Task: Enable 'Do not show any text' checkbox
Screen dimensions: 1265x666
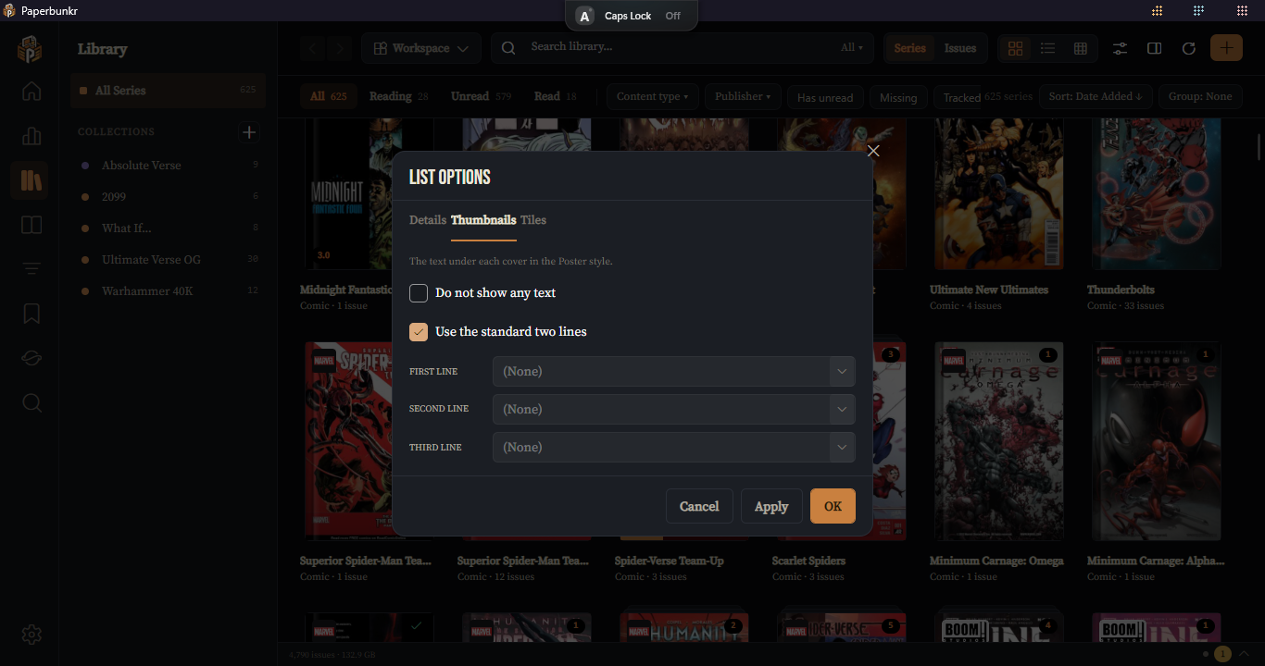Action: 419,293
